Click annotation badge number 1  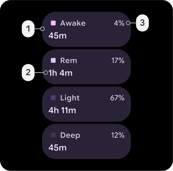(28, 29)
